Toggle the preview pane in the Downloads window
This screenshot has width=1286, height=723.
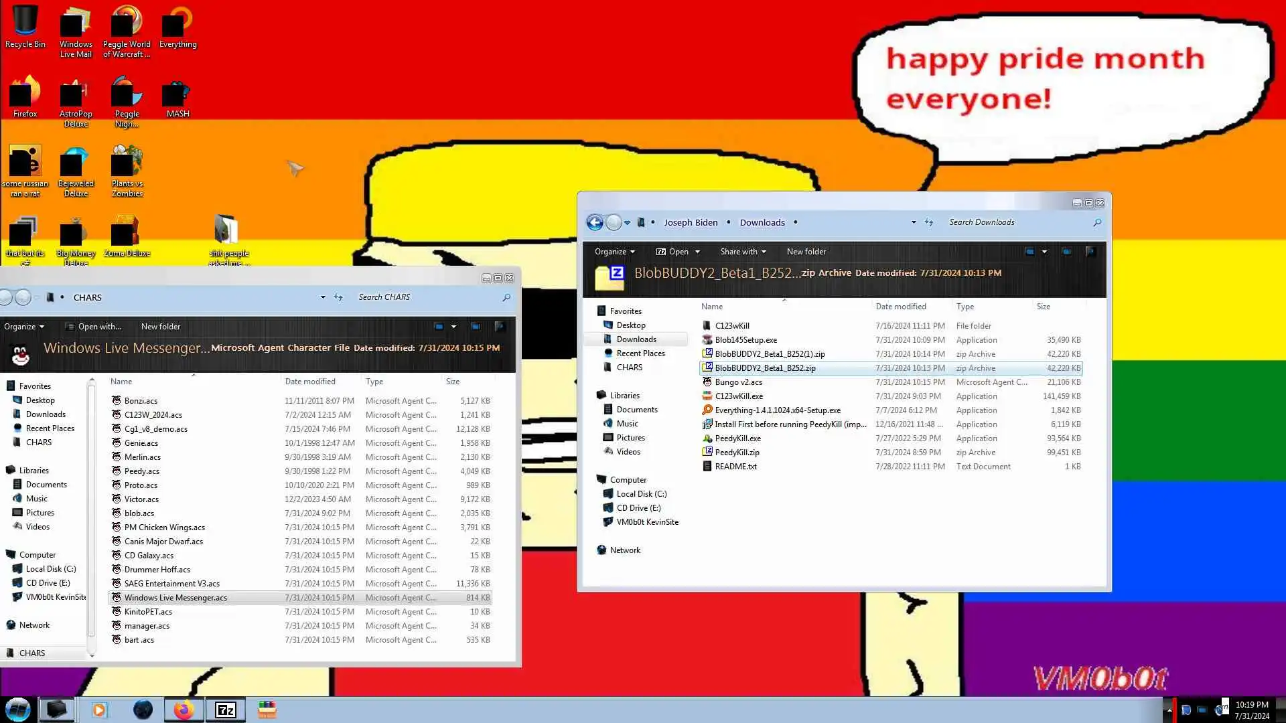point(1066,252)
